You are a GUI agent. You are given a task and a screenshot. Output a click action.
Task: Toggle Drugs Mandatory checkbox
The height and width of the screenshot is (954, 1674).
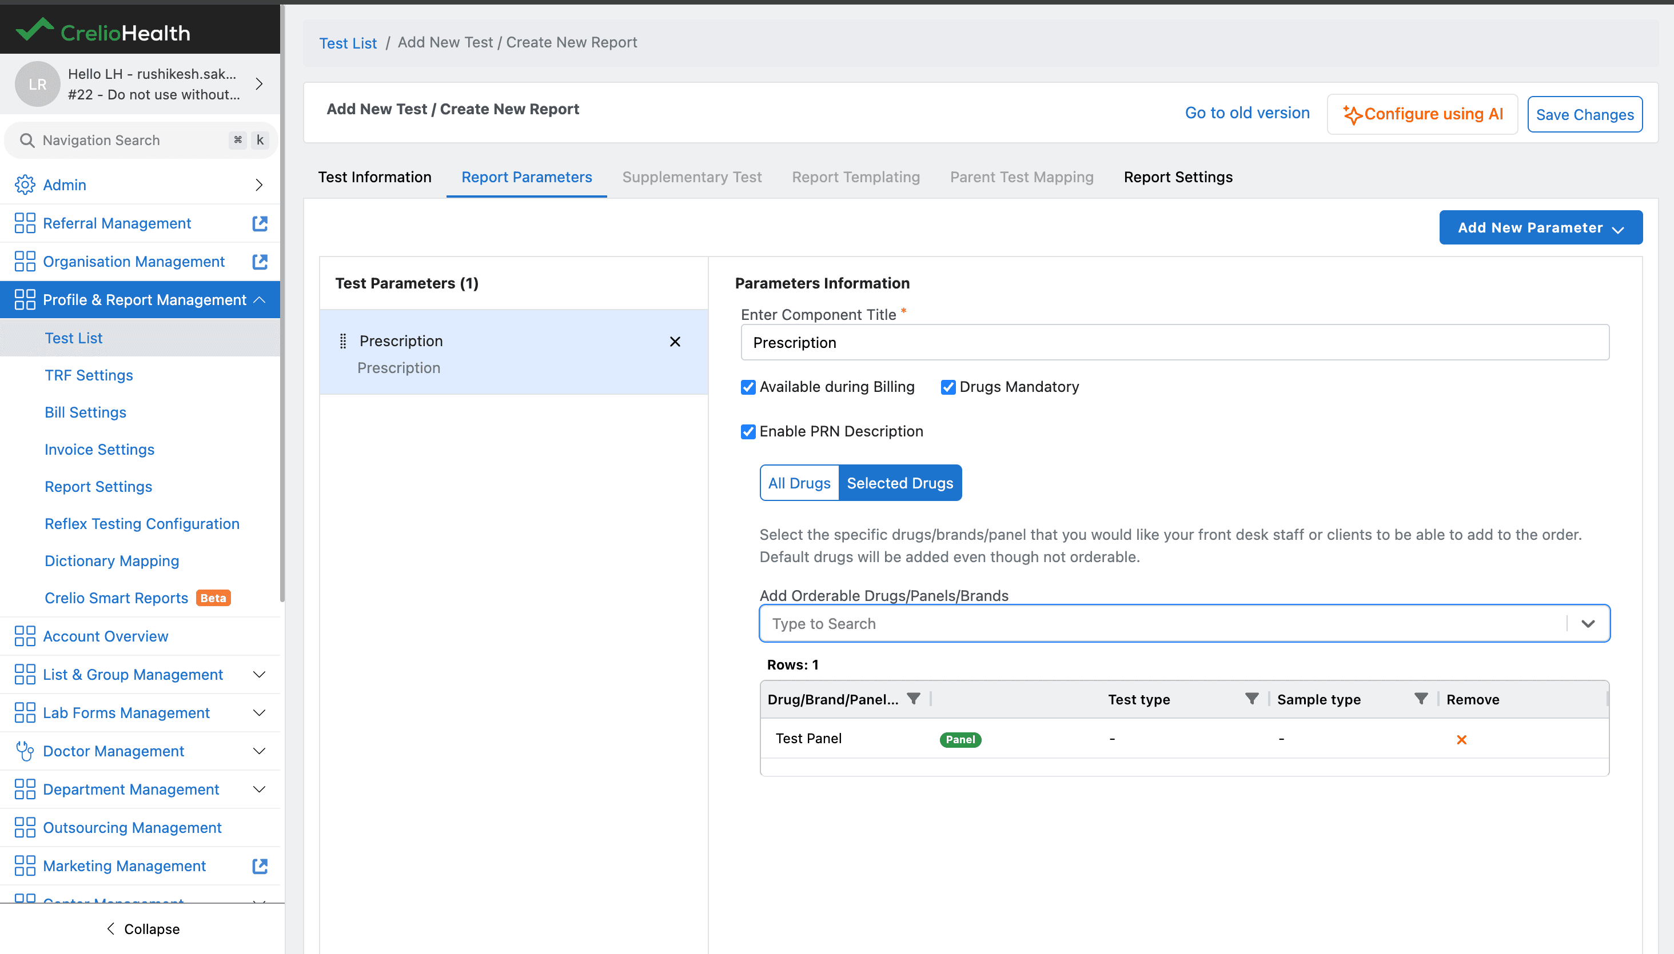948,387
